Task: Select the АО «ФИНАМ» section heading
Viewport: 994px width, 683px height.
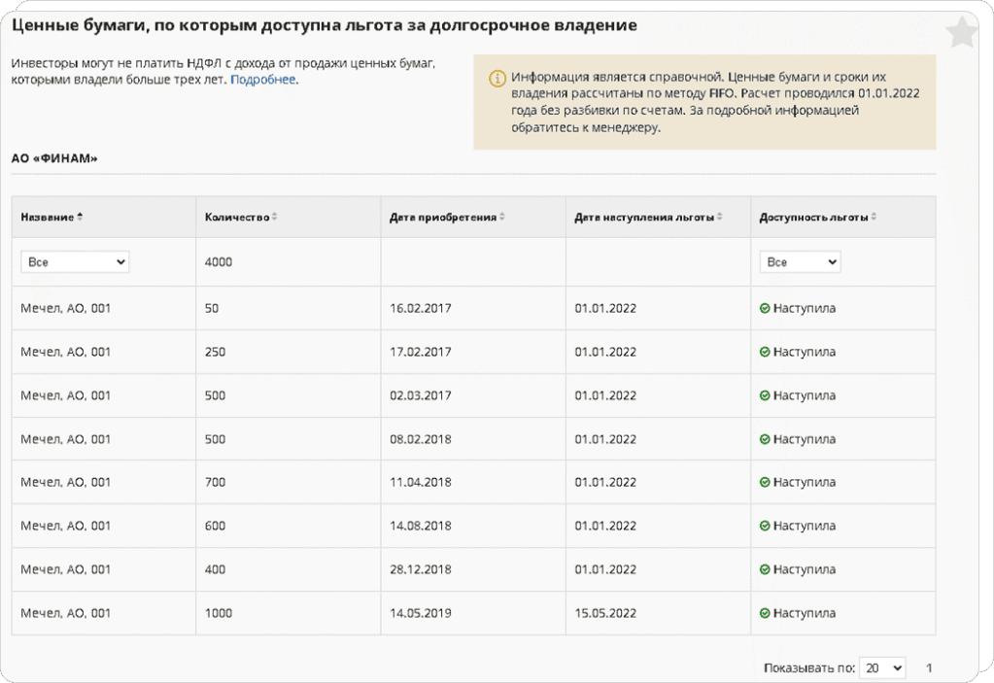Action: click(54, 158)
